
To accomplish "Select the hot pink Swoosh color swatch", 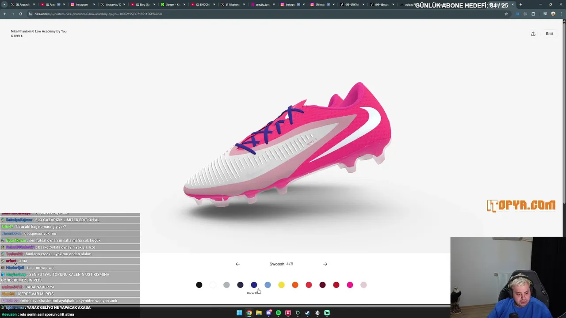I will 350,285.
